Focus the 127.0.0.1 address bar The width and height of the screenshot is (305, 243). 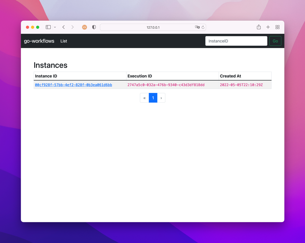[x=153, y=27]
